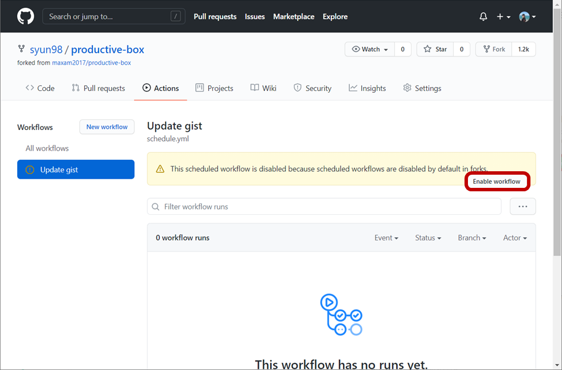View the Watch count of 0
Viewport: 562px width, 370px height.
click(403, 49)
